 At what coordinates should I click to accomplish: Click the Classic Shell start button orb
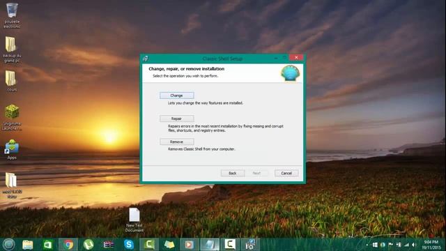click(9, 244)
